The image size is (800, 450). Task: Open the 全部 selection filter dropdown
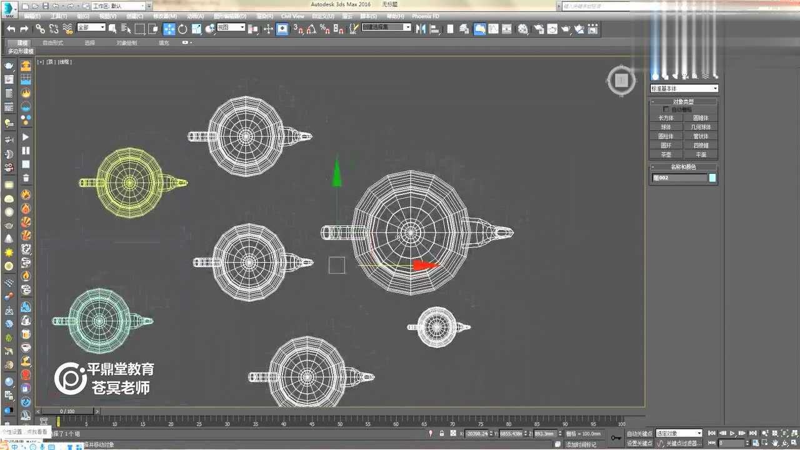91,27
